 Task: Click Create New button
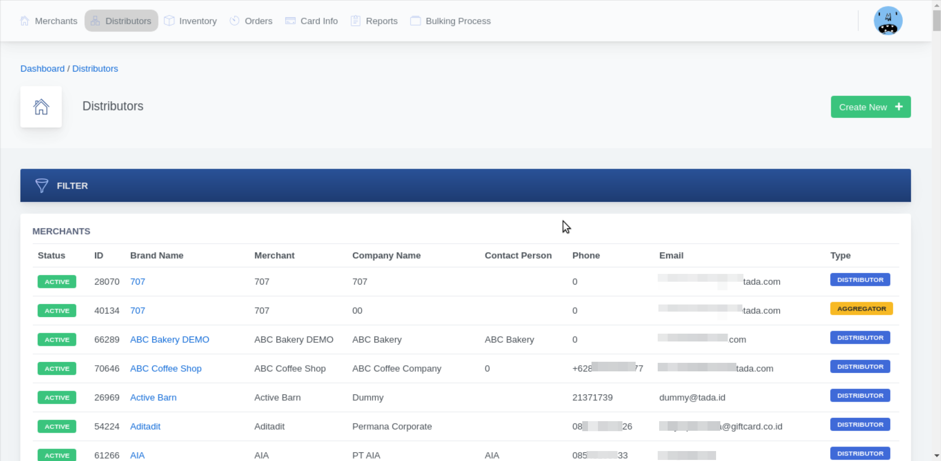pyautogui.click(x=871, y=107)
